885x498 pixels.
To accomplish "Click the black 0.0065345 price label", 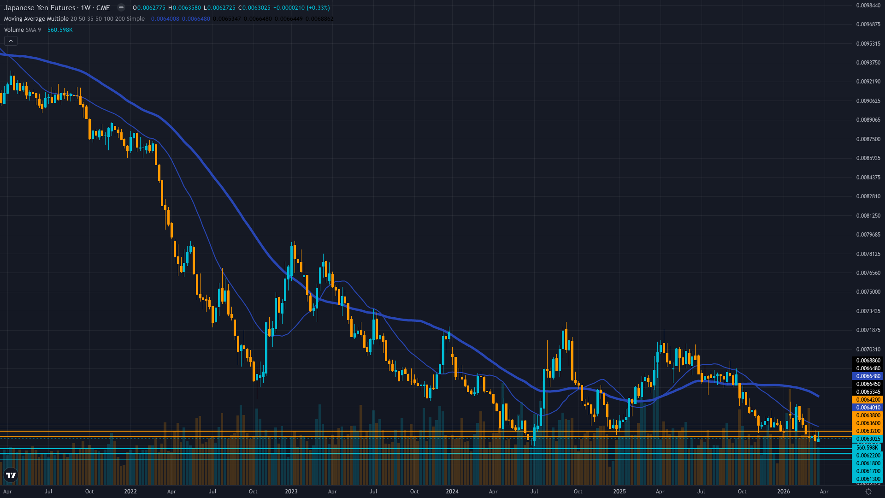I will (x=868, y=392).
